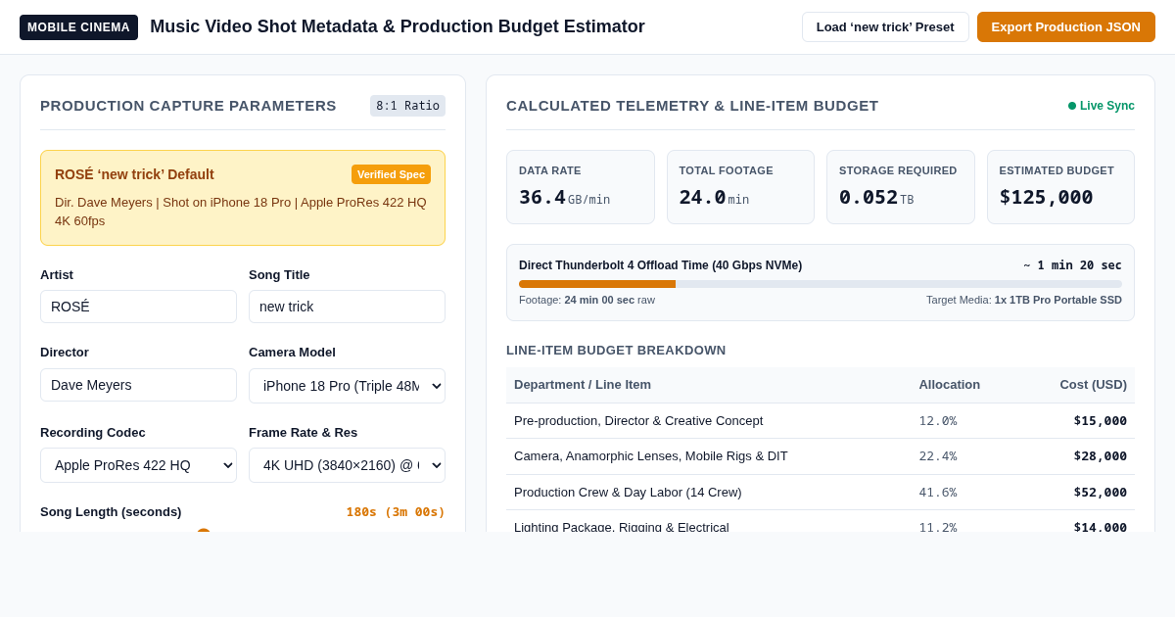
Task: Click the Storage Required 0.052 TB value
Action: coord(876,197)
